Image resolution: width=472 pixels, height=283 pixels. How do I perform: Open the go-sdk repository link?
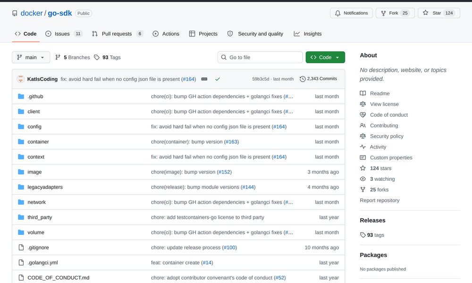pyautogui.click(x=59, y=13)
